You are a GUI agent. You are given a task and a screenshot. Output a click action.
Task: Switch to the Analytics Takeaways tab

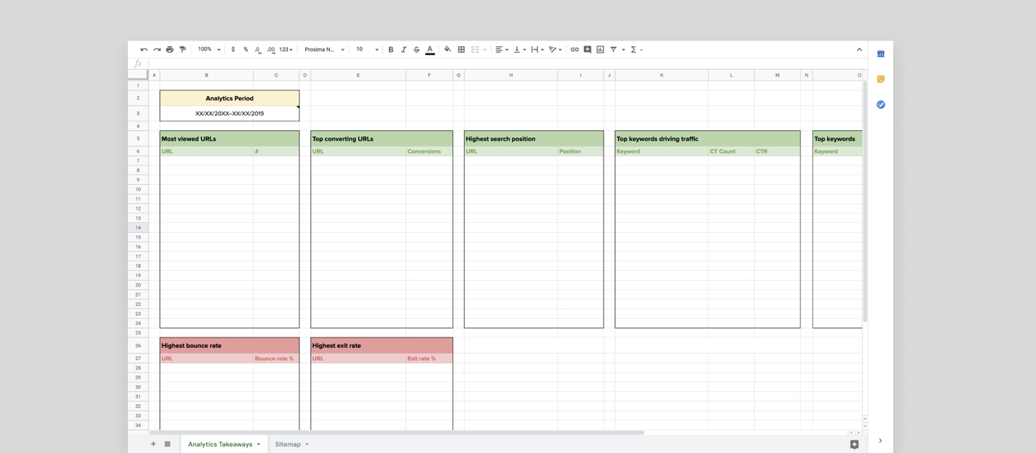click(x=220, y=444)
